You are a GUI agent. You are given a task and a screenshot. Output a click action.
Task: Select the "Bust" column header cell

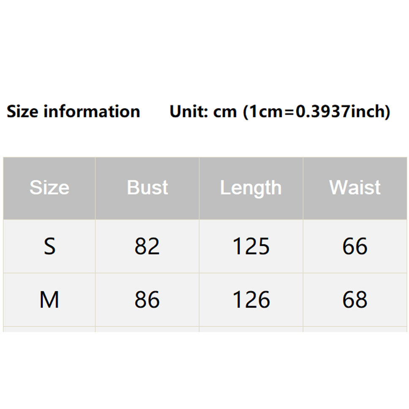point(147,188)
